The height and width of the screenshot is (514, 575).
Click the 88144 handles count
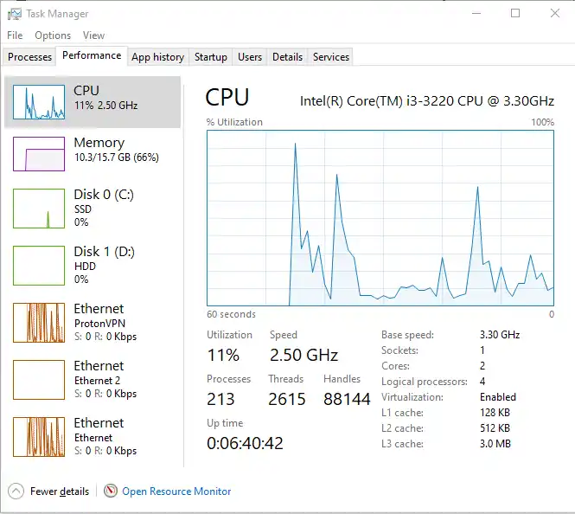[347, 399]
